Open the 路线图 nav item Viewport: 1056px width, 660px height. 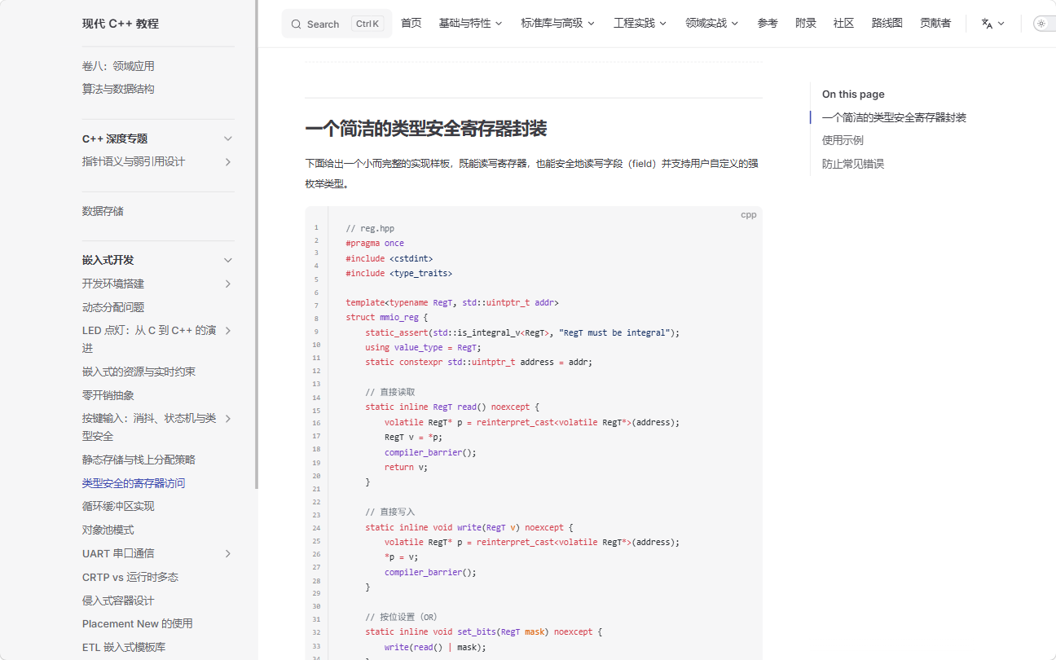coord(887,24)
